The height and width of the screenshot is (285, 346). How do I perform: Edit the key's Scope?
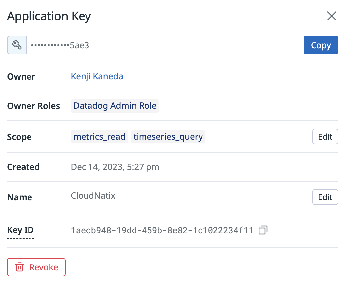[325, 137]
